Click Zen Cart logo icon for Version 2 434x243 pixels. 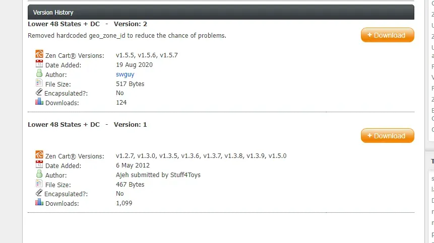[39, 54]
